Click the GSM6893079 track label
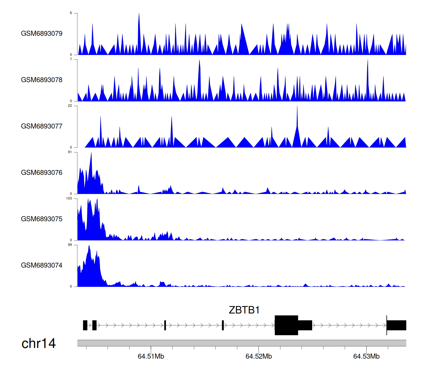428x376 pixels. click(x=42, y=34)
